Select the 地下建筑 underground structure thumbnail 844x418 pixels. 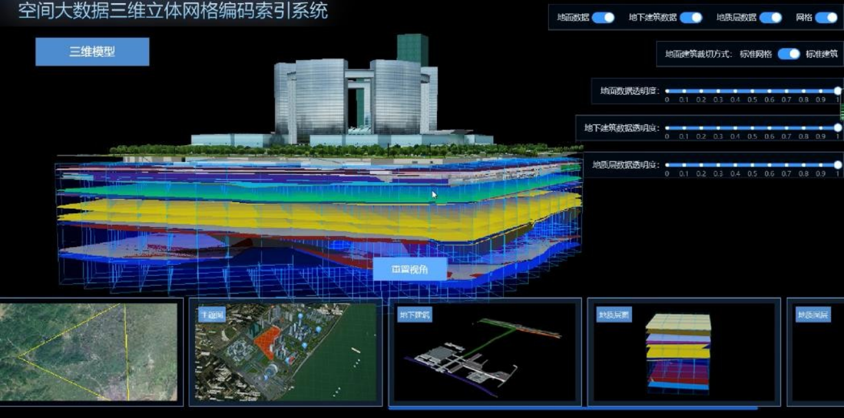[x=484, y=352]
